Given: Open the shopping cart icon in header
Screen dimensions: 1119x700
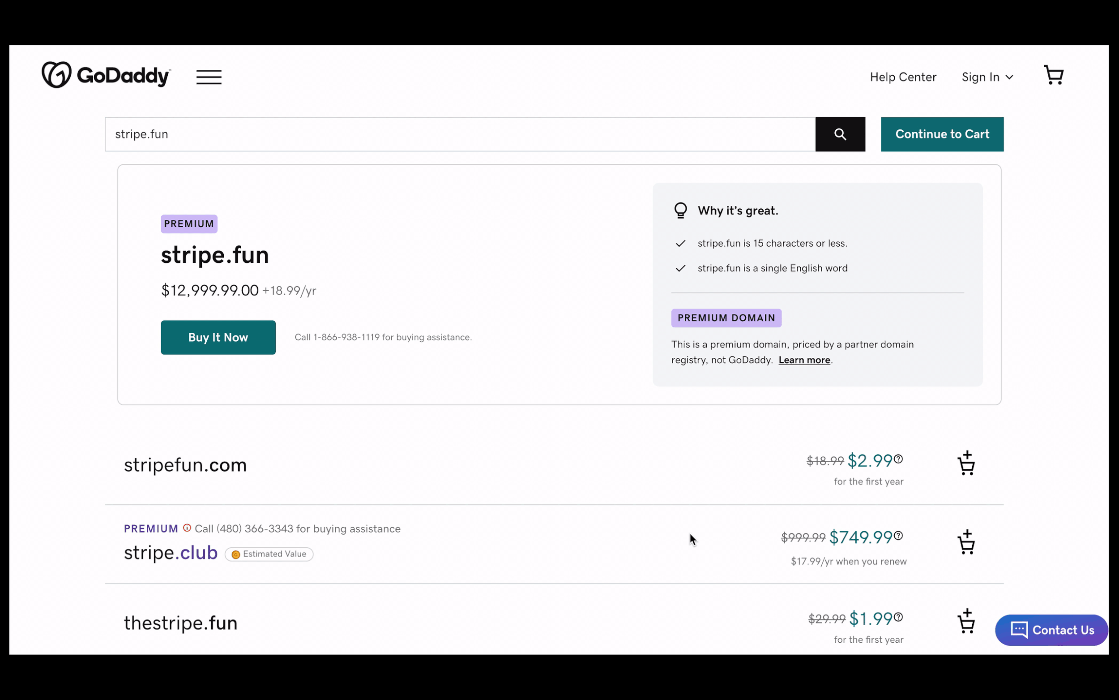Looking at the screenshot, I should point(1053,75).
